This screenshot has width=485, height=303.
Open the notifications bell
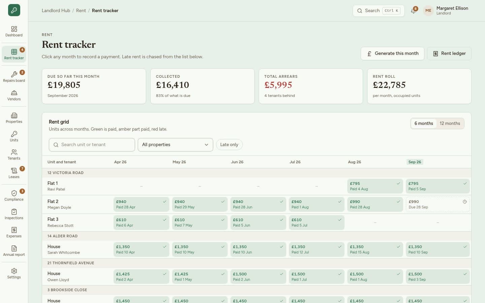coord(414,11)
